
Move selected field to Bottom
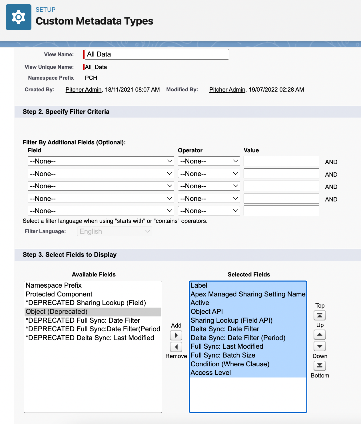(x=320, y=366)
